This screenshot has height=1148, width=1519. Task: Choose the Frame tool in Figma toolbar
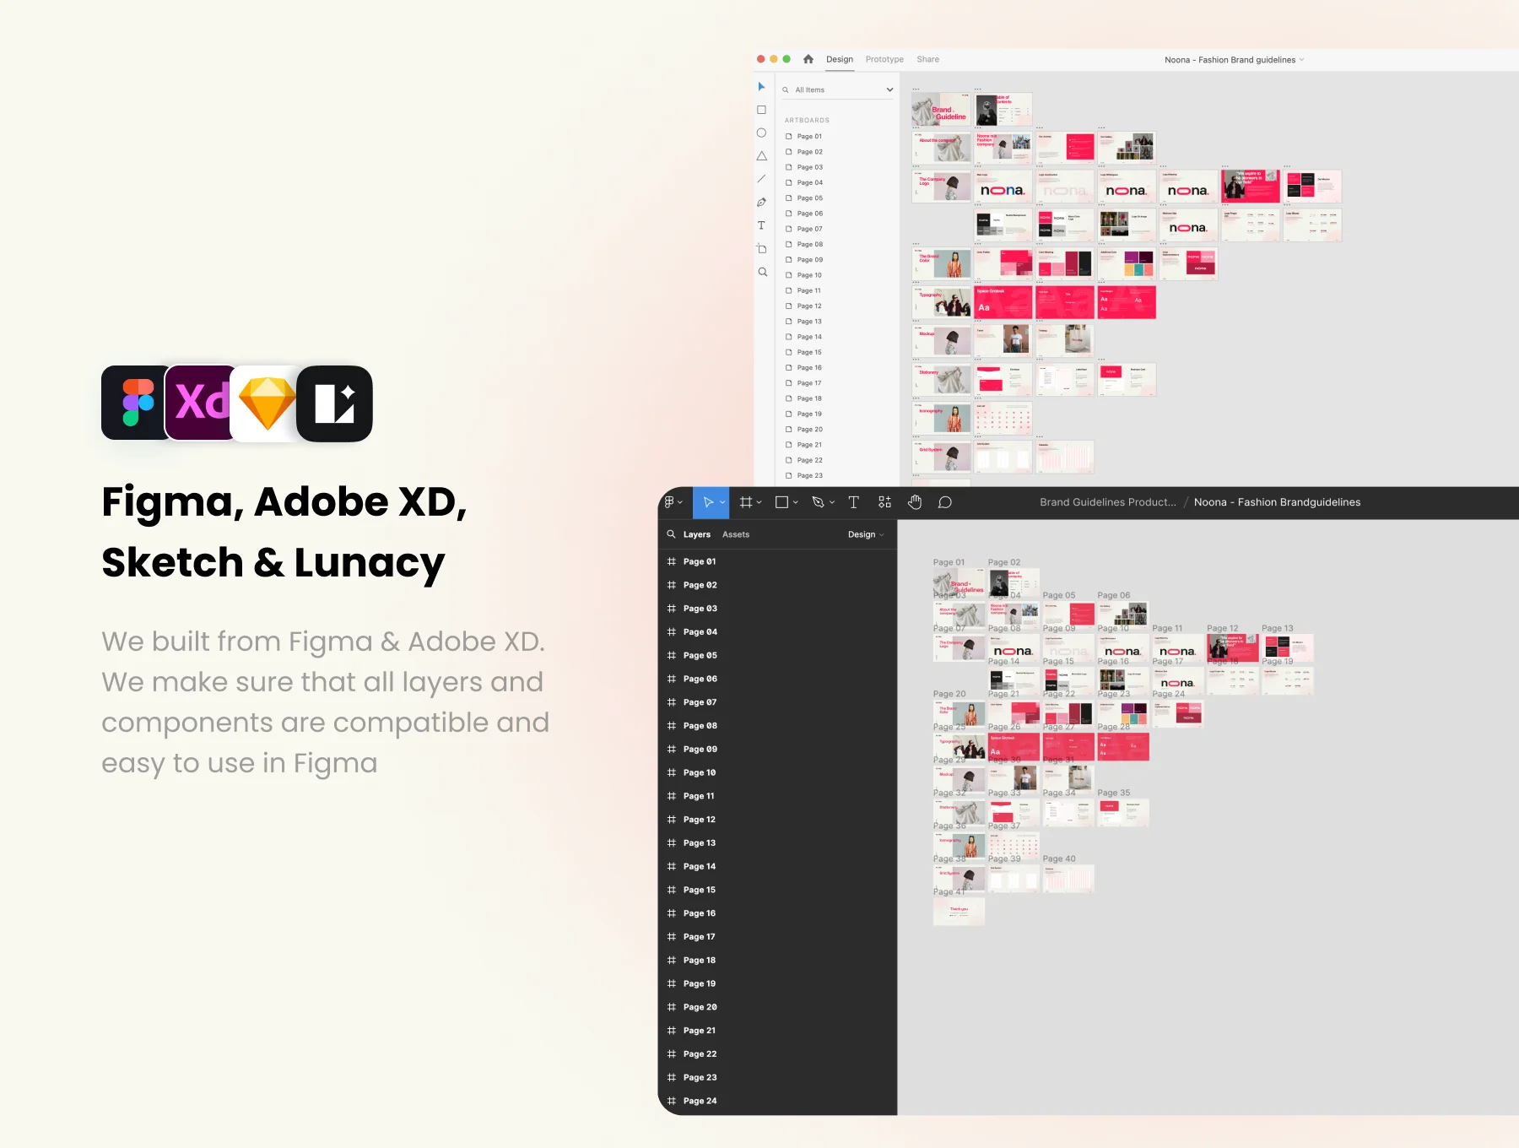[746, 502]
